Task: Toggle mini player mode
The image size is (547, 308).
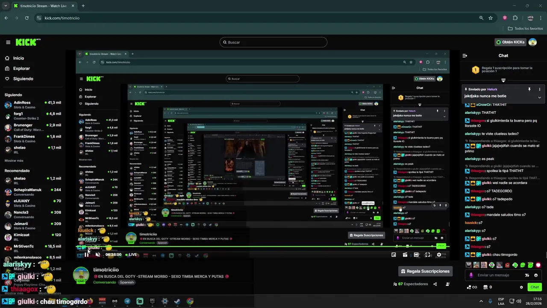Action: click(x=394, y=255)
